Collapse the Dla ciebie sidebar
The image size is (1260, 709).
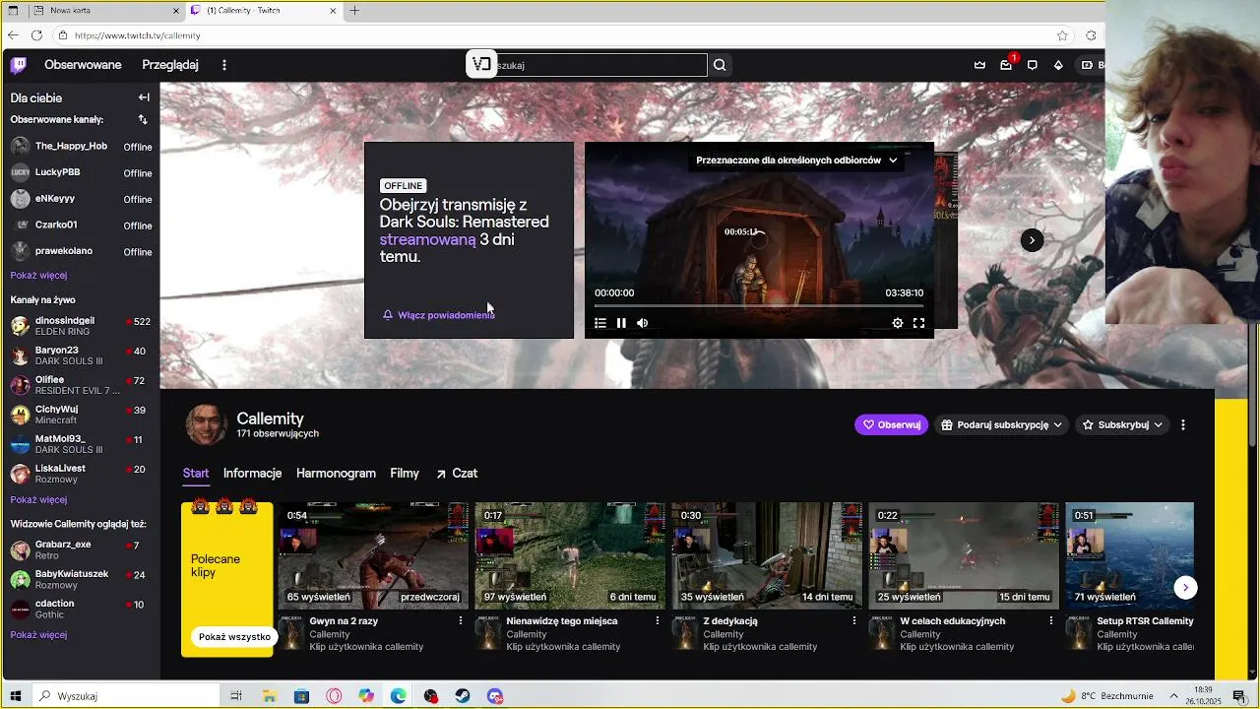[144, 97]
